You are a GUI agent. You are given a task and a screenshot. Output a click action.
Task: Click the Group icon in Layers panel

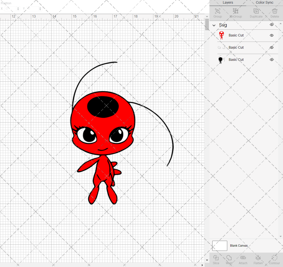[x=217, y=11]
